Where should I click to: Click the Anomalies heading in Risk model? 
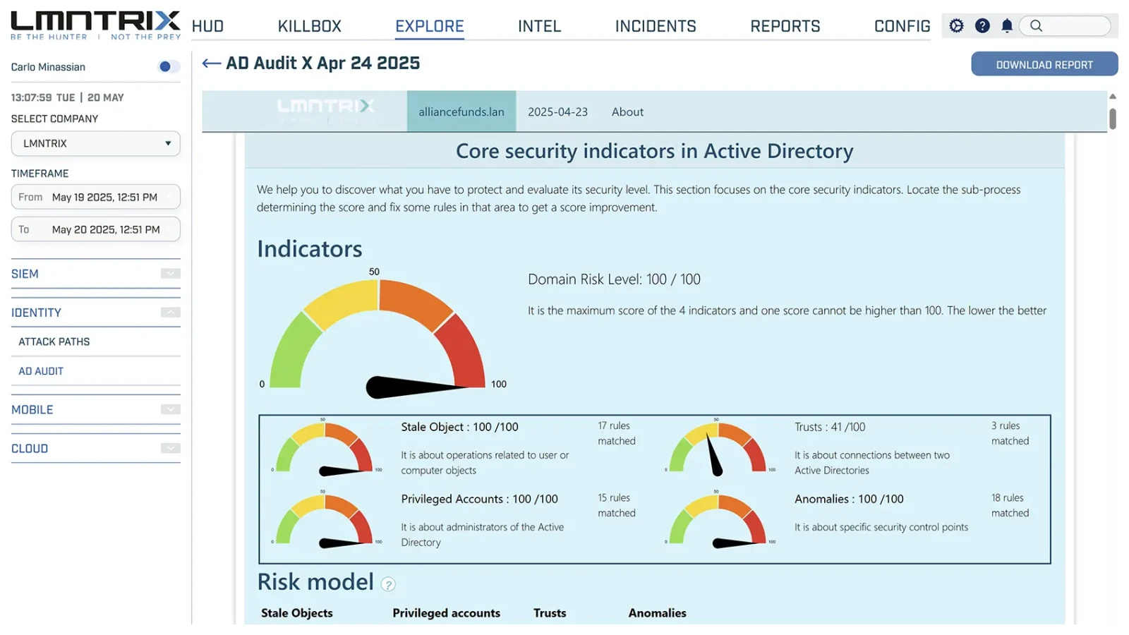coord(658,613)
